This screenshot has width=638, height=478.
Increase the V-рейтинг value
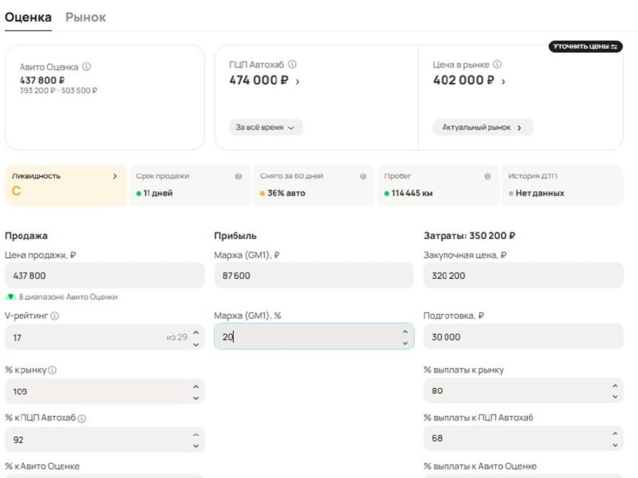pyautogui.click(x=196, y=332)
